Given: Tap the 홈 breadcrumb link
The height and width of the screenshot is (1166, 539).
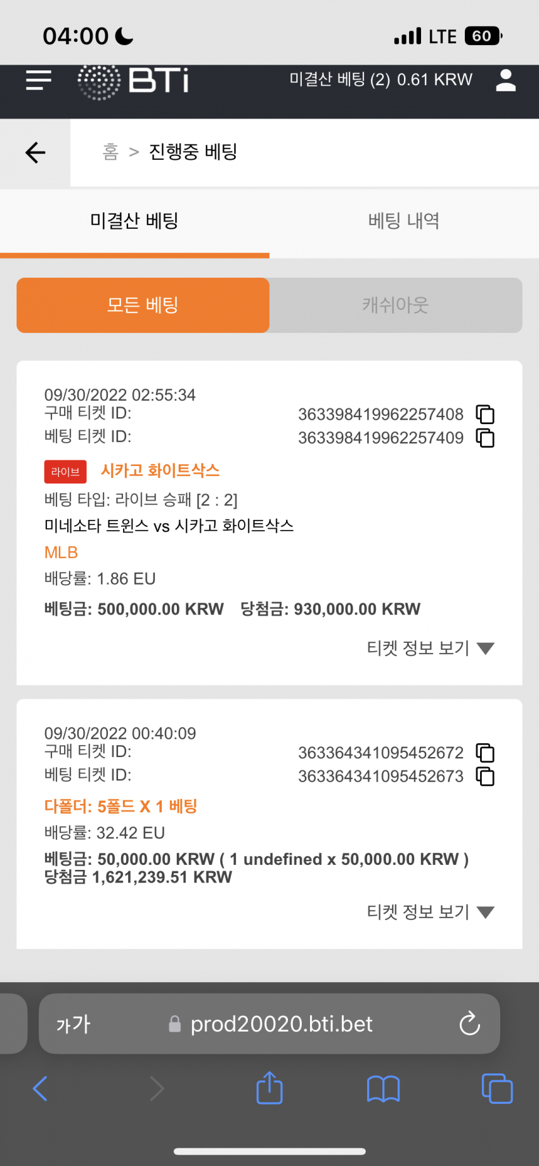Looking at the screenshot, I should (x=110, y=152).
